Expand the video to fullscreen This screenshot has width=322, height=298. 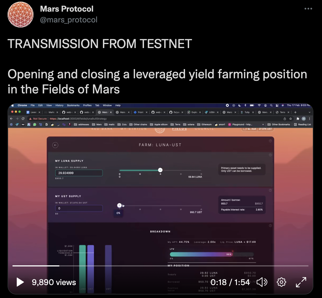pos(301,282)
